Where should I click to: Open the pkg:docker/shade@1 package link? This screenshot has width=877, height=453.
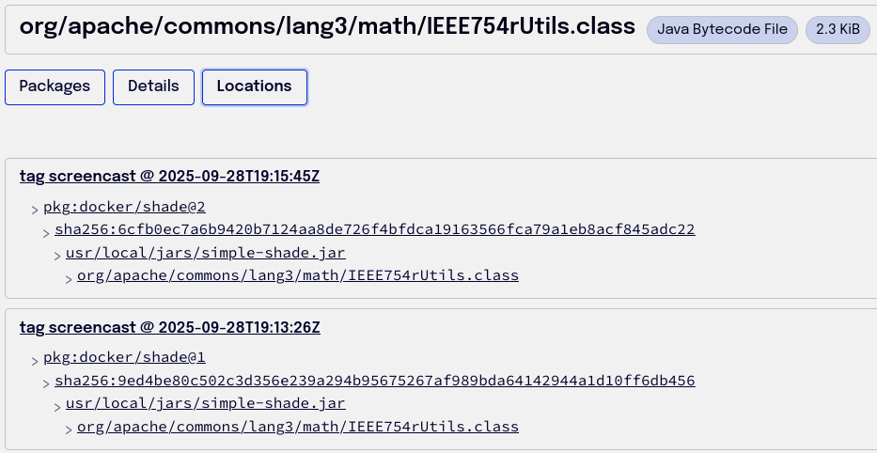coord(124,358)
